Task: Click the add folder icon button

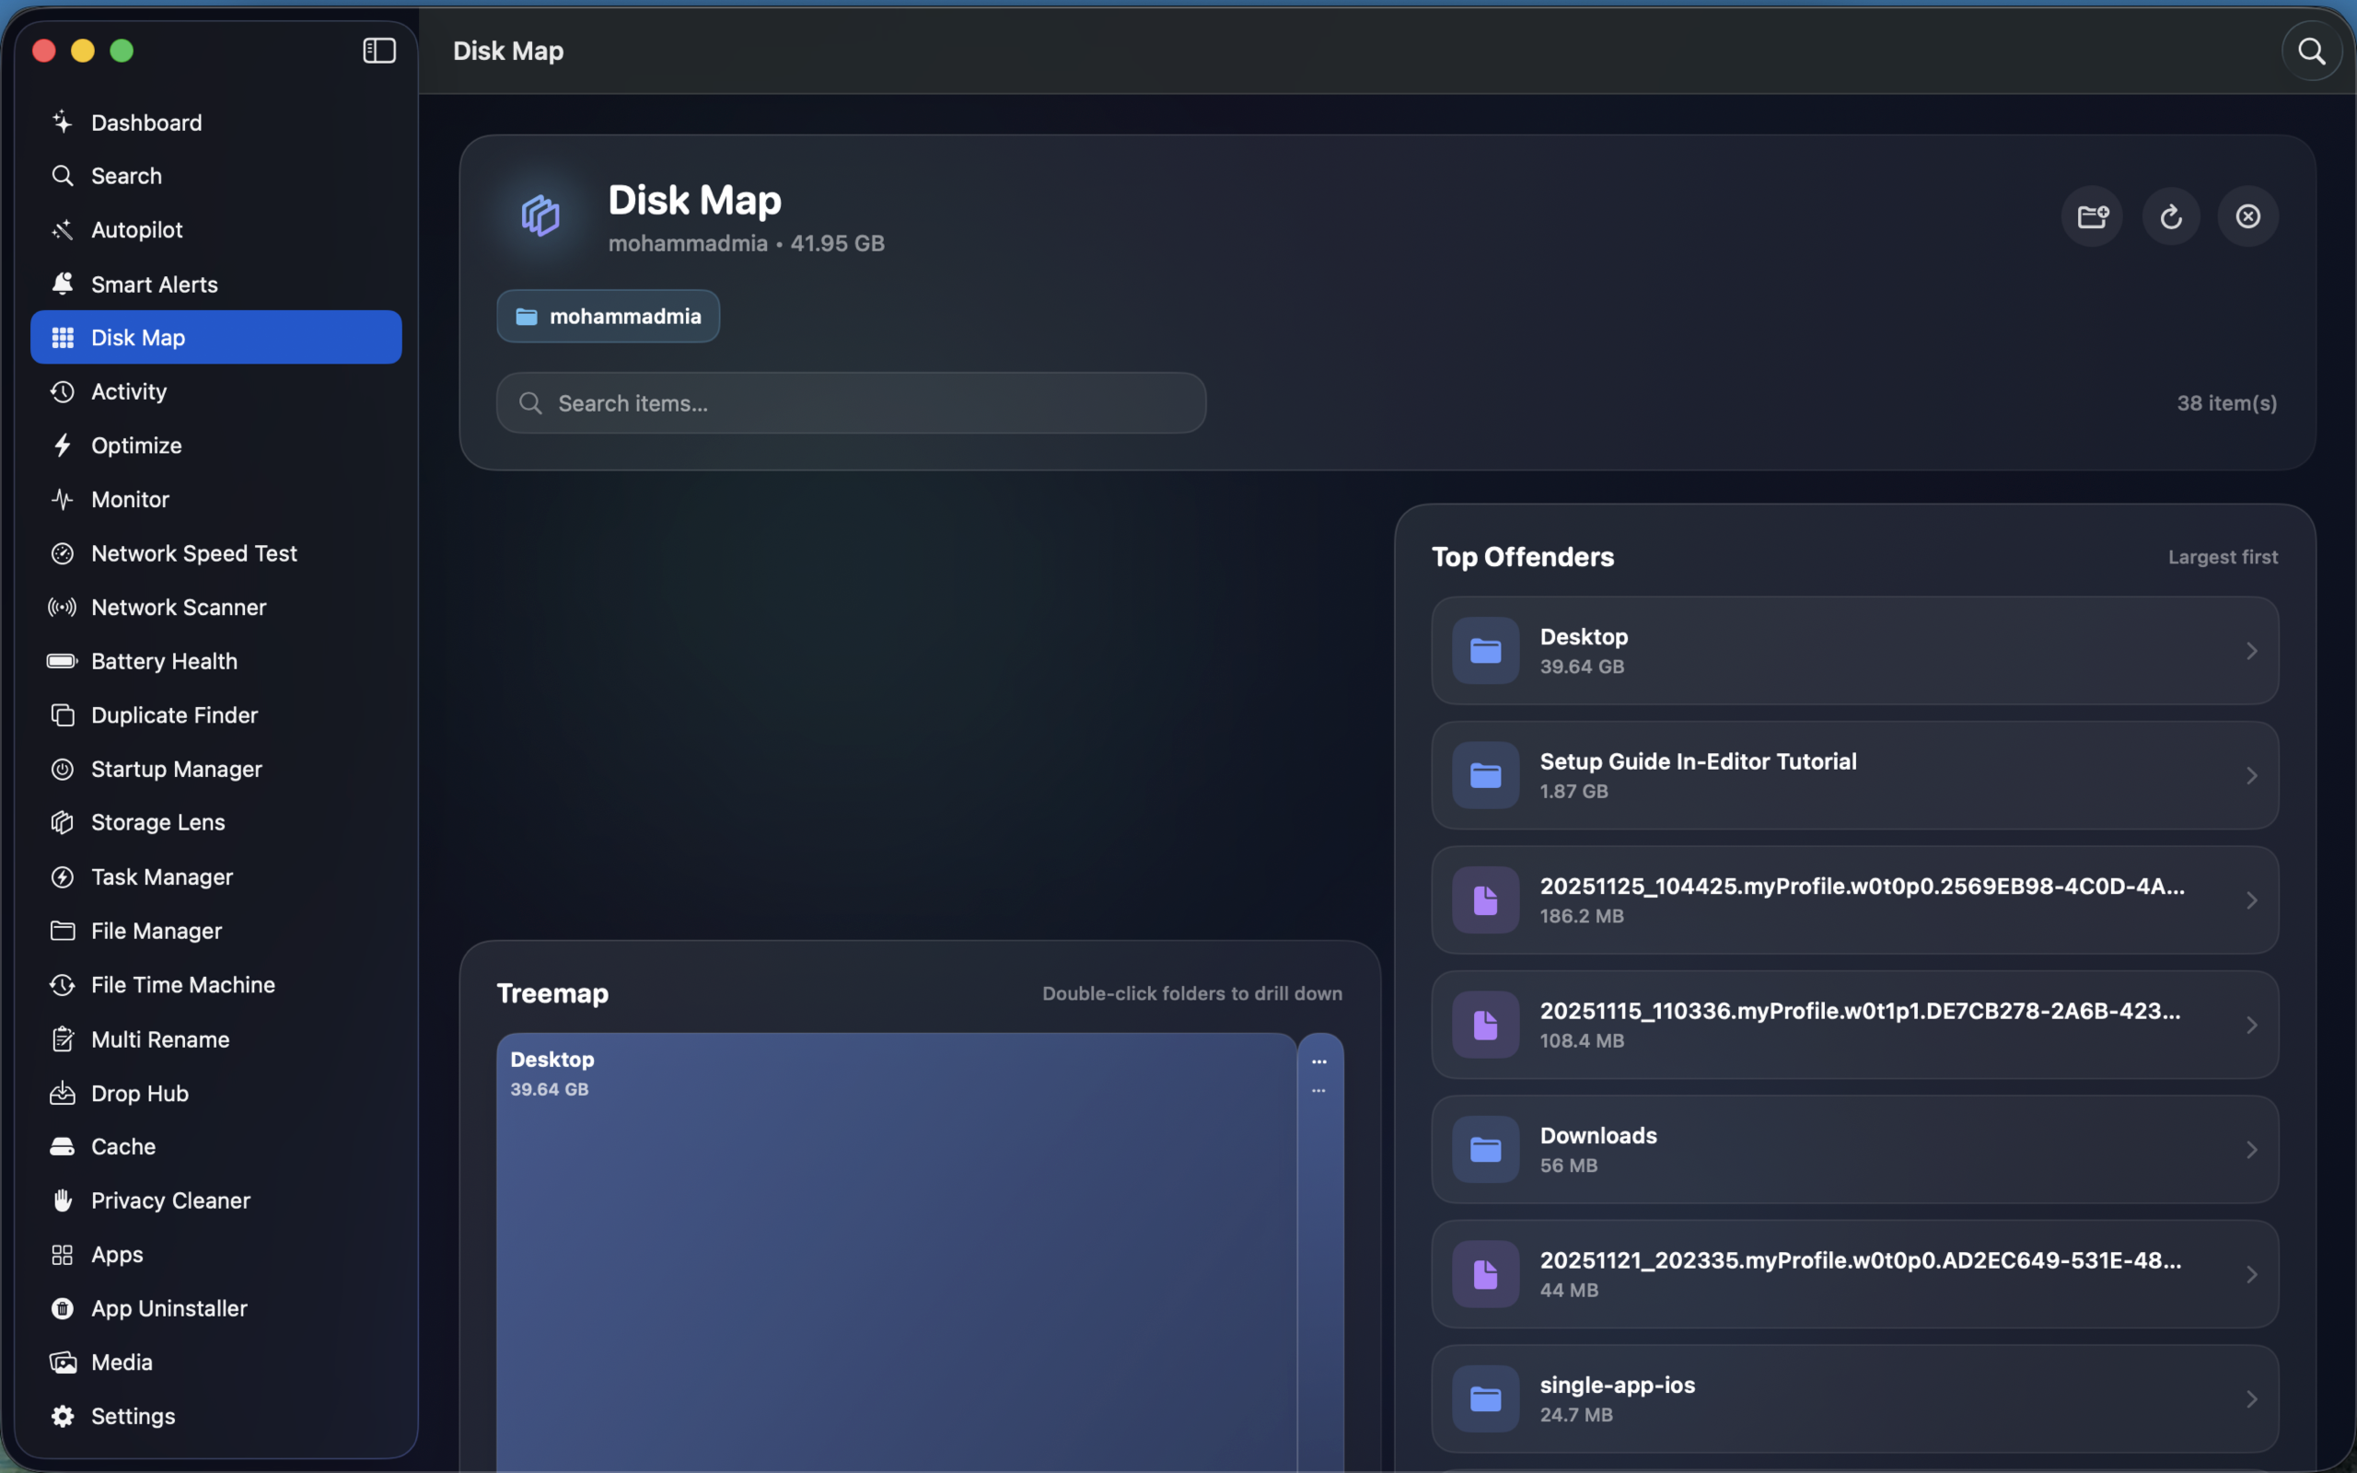Action: pyautogui.click(x=2092, y=216)
